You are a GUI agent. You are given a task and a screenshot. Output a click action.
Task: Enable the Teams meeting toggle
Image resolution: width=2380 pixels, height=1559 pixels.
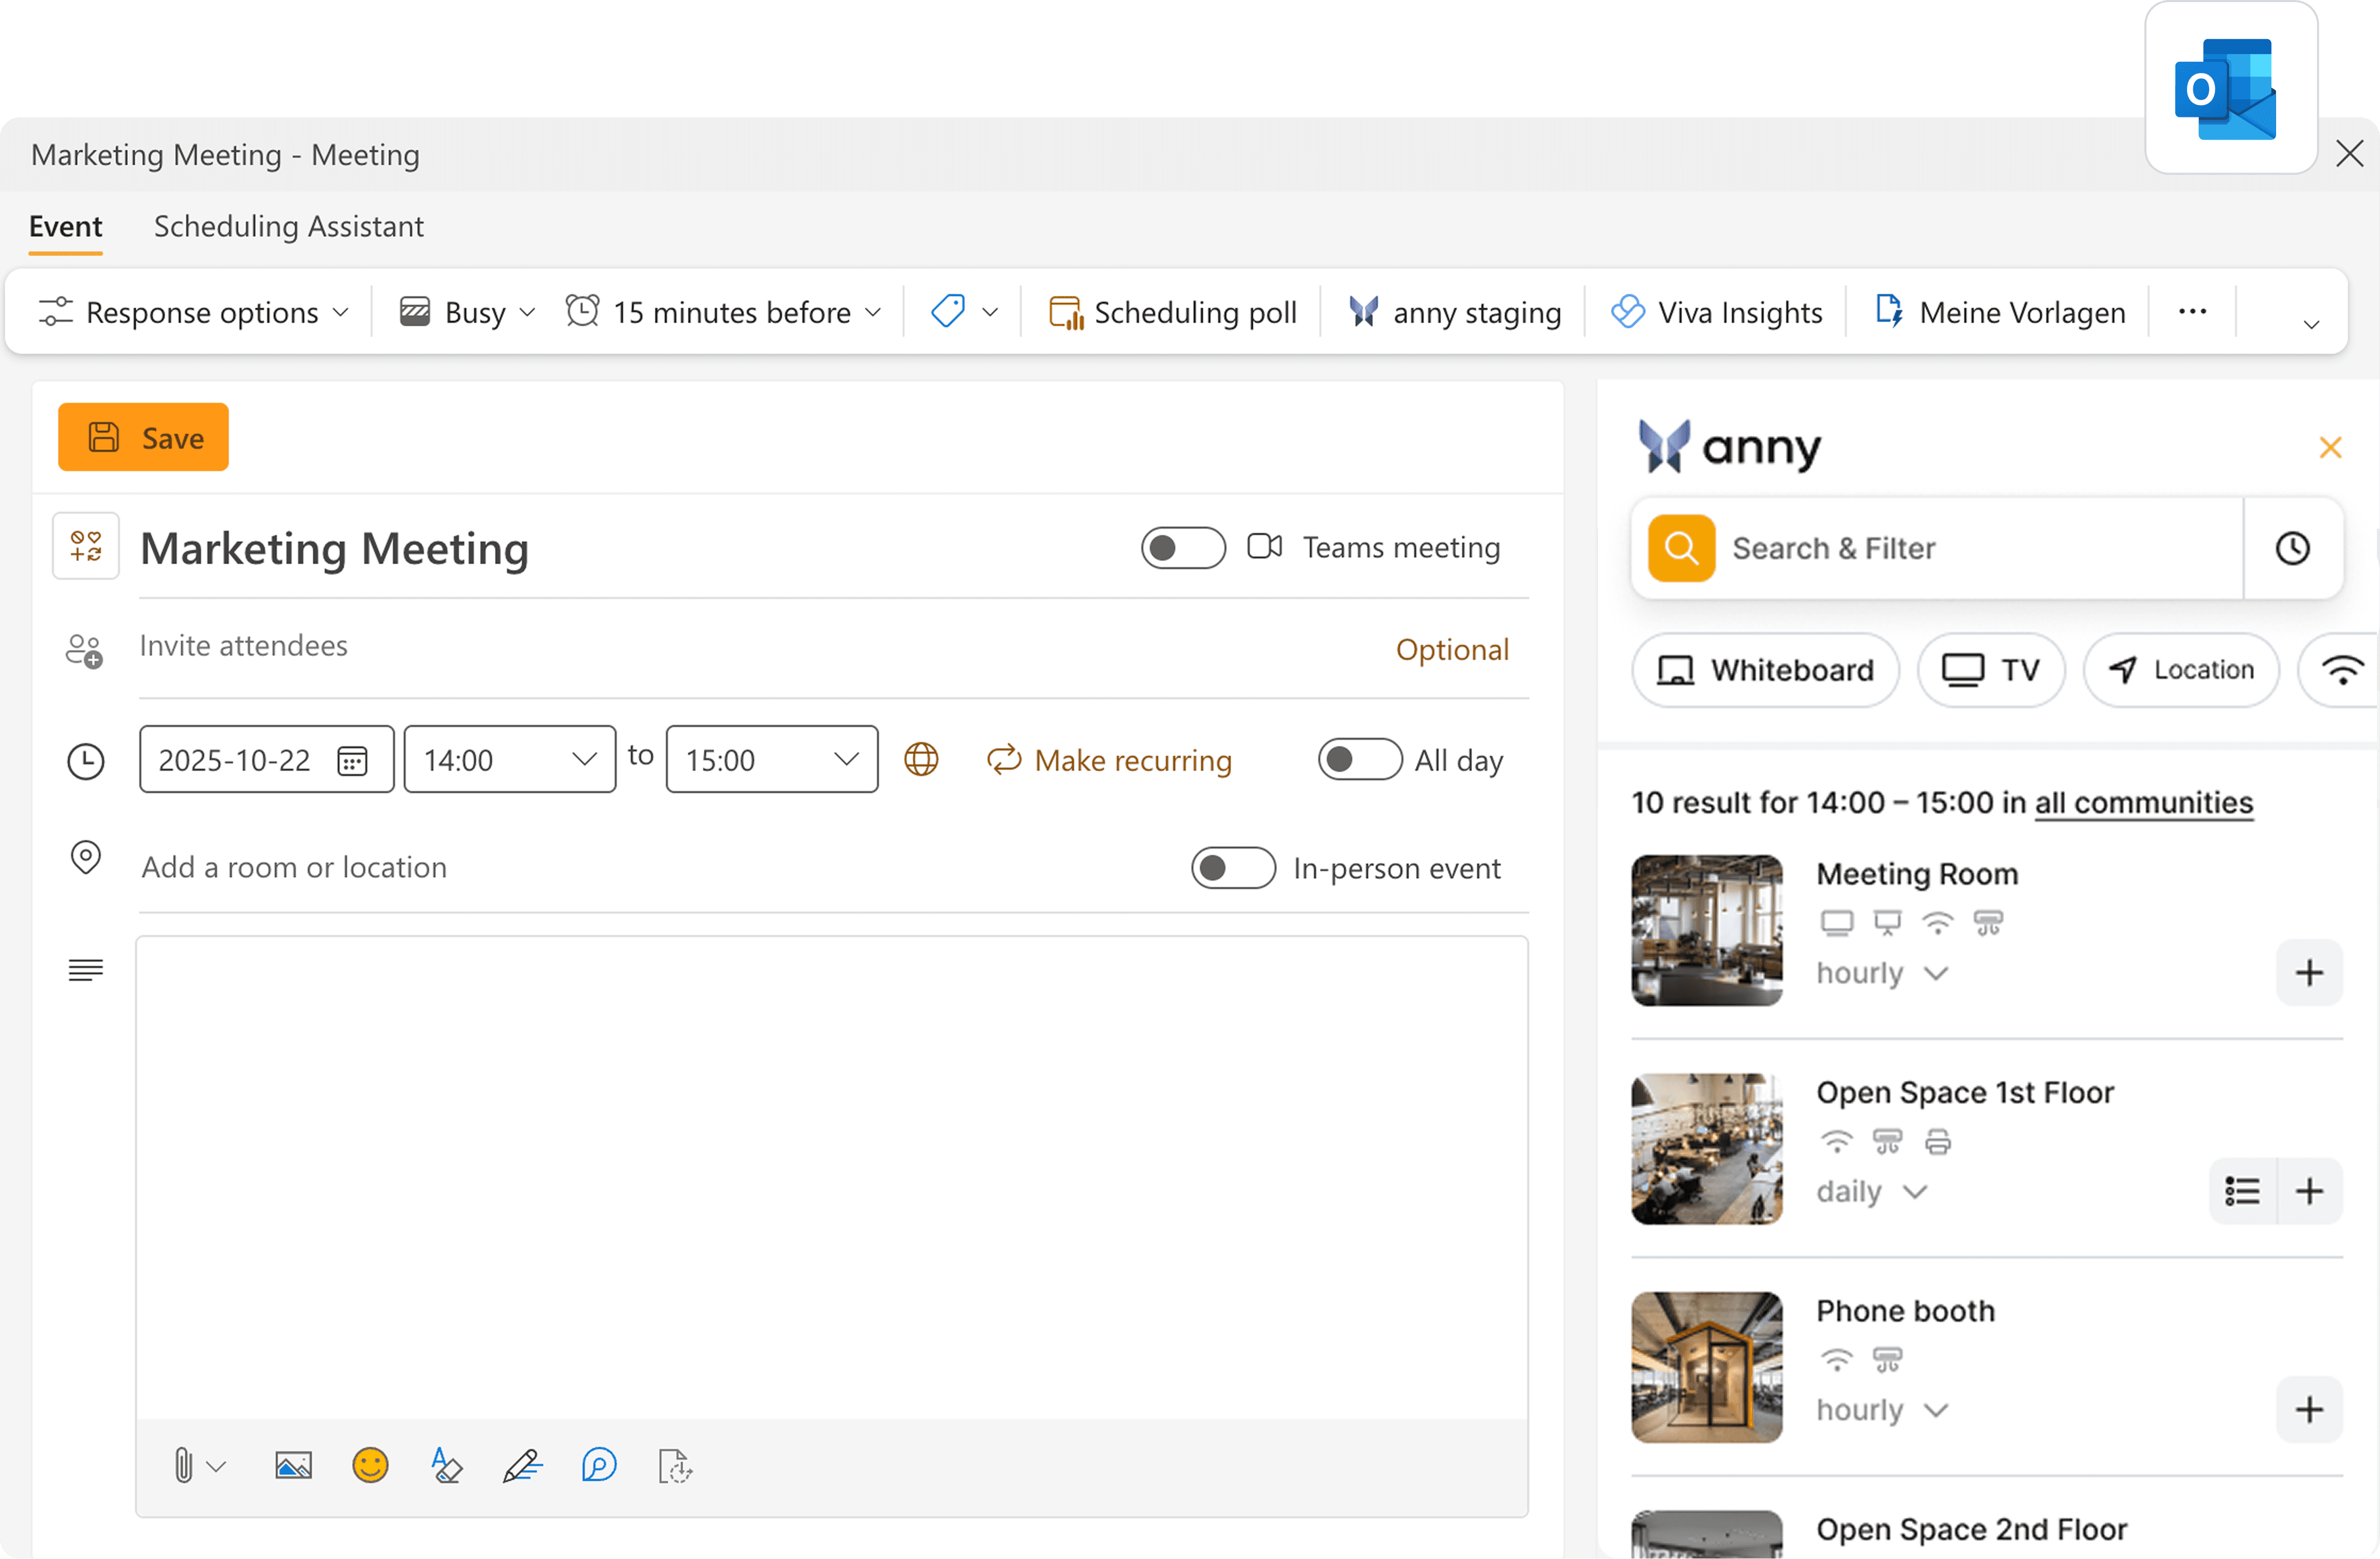1183,547
